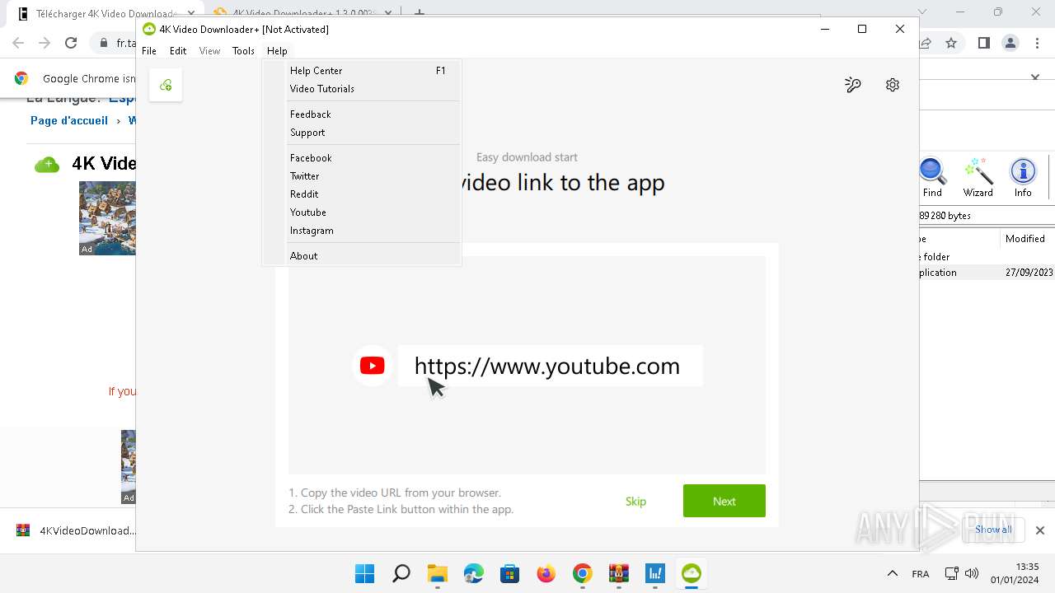
Task: Click Show all in Chrome's downloads bar
Action: click(993, 530)
